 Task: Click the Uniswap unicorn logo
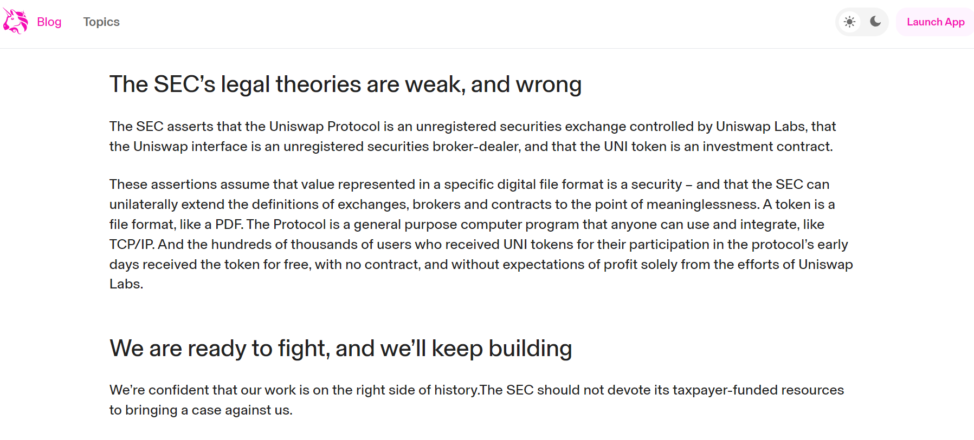click(15, 22)
